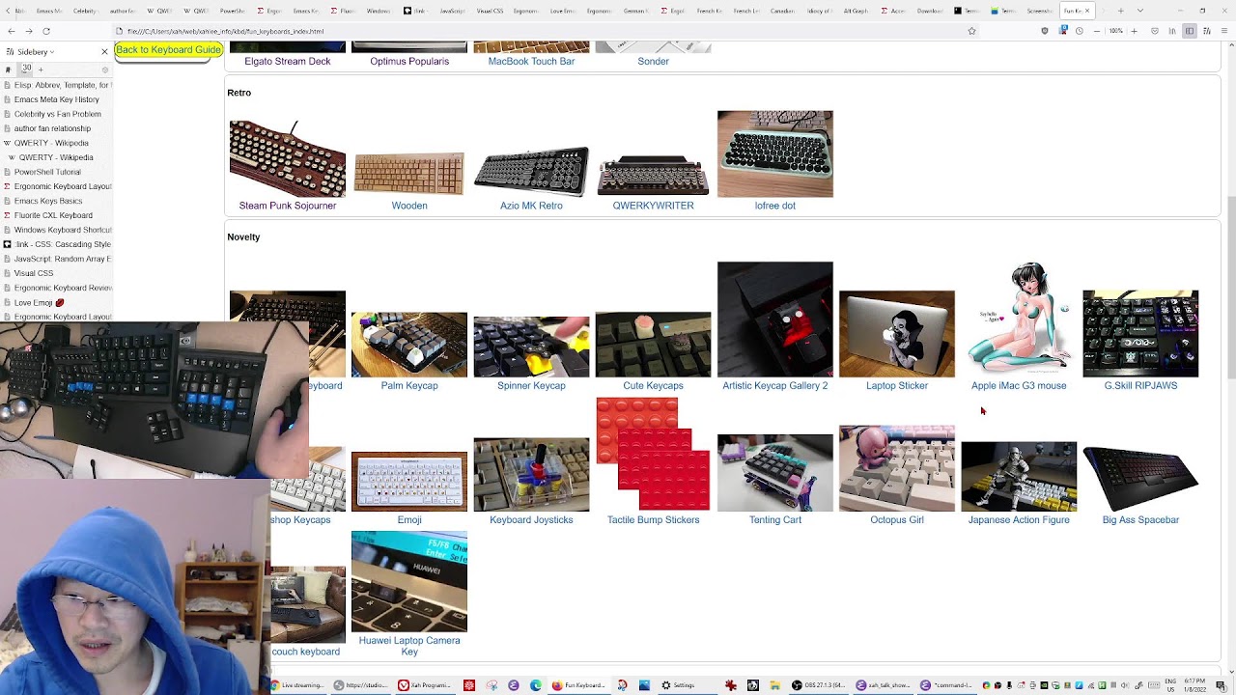
Task: Open Big Ass Spacebar link
Action: [1140, 519]
